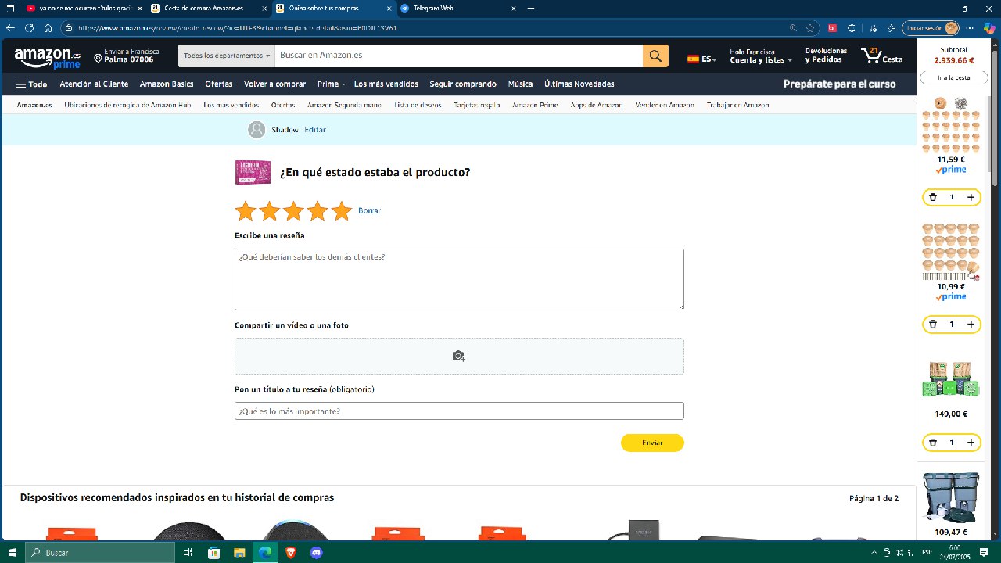The width and height of the screenshot is (1001, 563).
Task: Click the trash icon for the 11,59 € item
Action: [933, 197]
